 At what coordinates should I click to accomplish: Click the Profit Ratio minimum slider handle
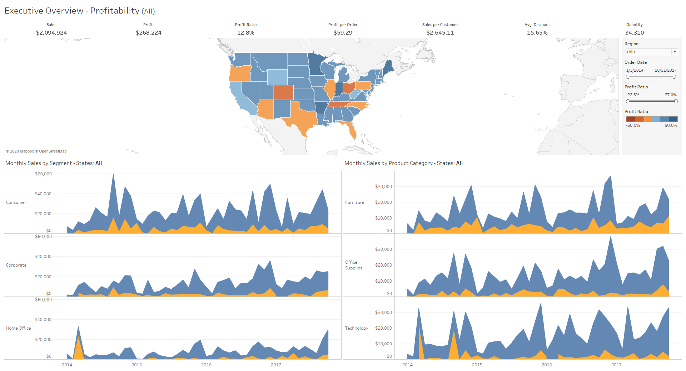click(628, 101)
